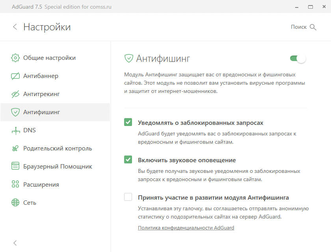
Task: Click the Antitracking crossed-eye icon
Action: tap(15, 94)
